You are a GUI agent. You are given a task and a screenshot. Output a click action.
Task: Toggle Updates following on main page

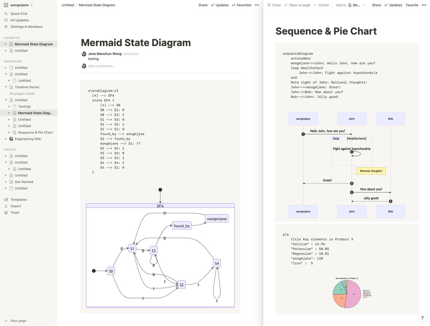(220, 5)
